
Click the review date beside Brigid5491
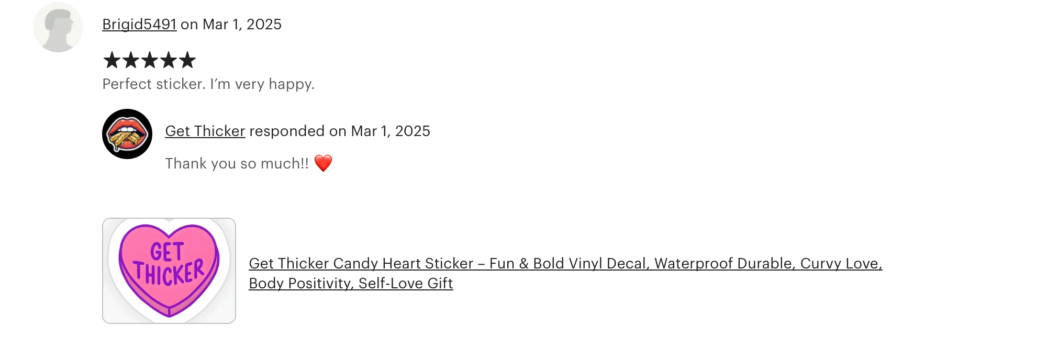coord(242,25)
